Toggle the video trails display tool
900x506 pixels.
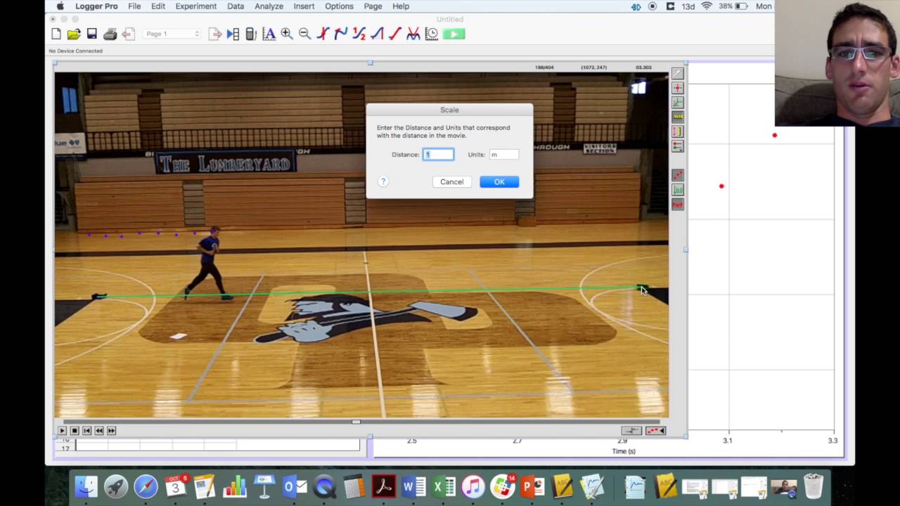tap(677, 175)
